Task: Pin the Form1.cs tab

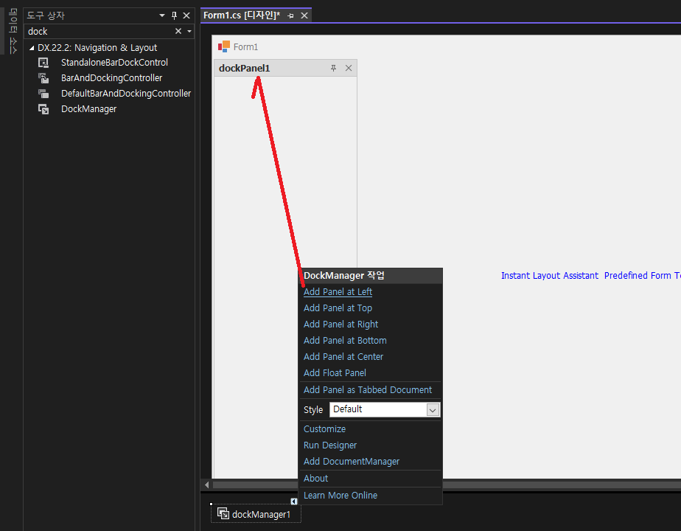Action: [x=290, y=15]
